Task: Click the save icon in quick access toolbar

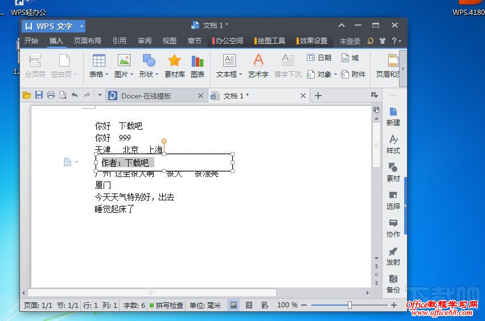Action: click(39, 96)
